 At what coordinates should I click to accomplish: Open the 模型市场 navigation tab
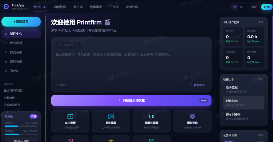coord(96,7)
